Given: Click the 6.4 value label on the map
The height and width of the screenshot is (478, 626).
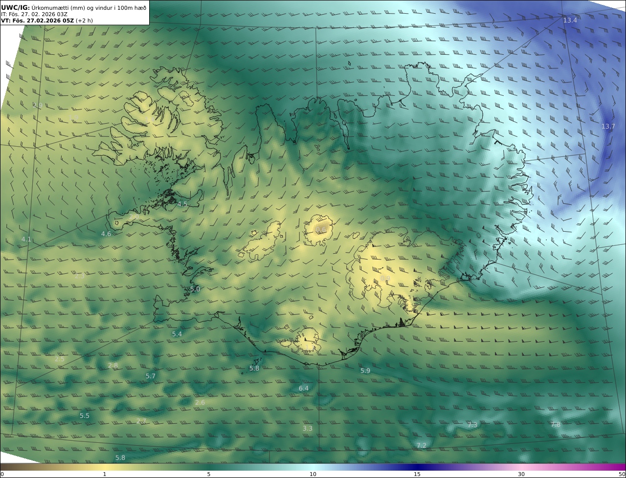Looking at the screenshot, I should coord(304,388).
